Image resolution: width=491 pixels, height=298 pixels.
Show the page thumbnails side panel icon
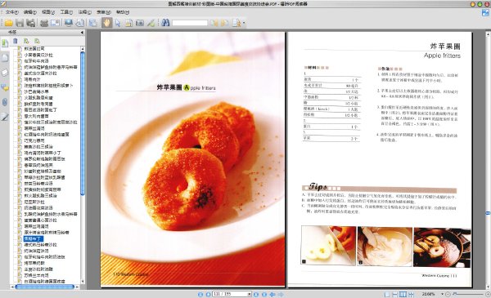tap(5, 58)
